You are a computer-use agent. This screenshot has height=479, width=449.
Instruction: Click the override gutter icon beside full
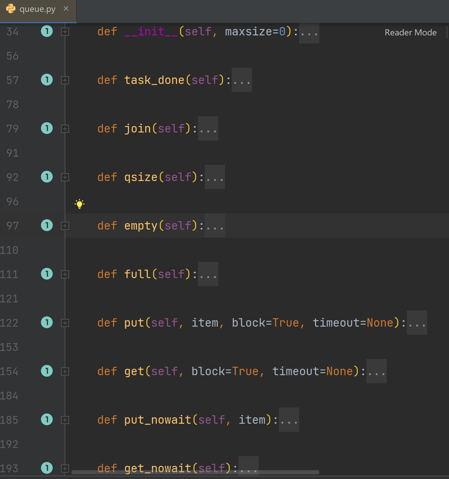[x=47, y=274]
